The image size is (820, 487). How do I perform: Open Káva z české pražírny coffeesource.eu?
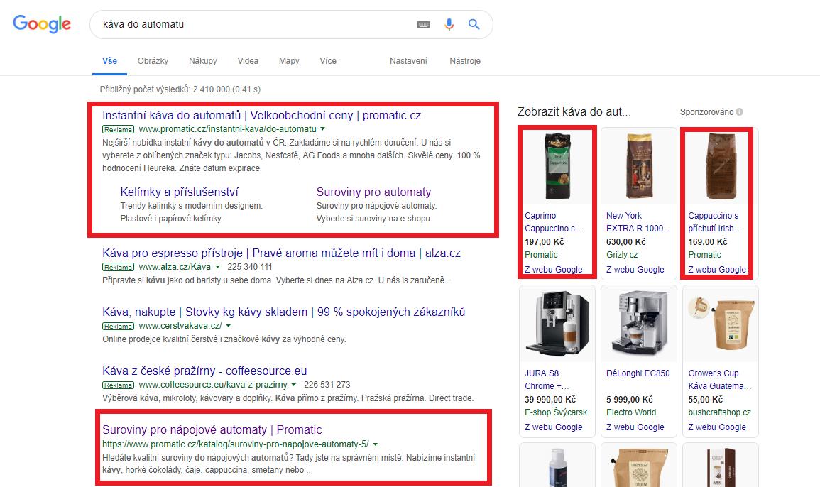204,371
